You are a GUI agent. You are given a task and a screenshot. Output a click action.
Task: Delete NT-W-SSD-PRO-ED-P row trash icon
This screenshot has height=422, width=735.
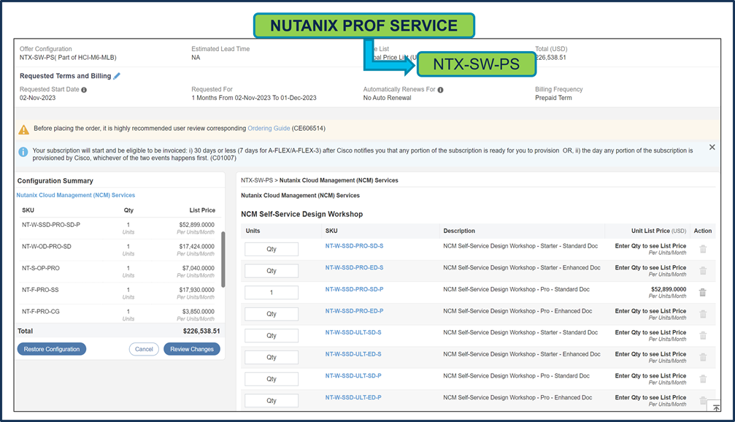(x=703, y=314)
